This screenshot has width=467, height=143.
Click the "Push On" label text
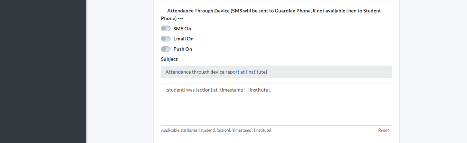point(183,49)
